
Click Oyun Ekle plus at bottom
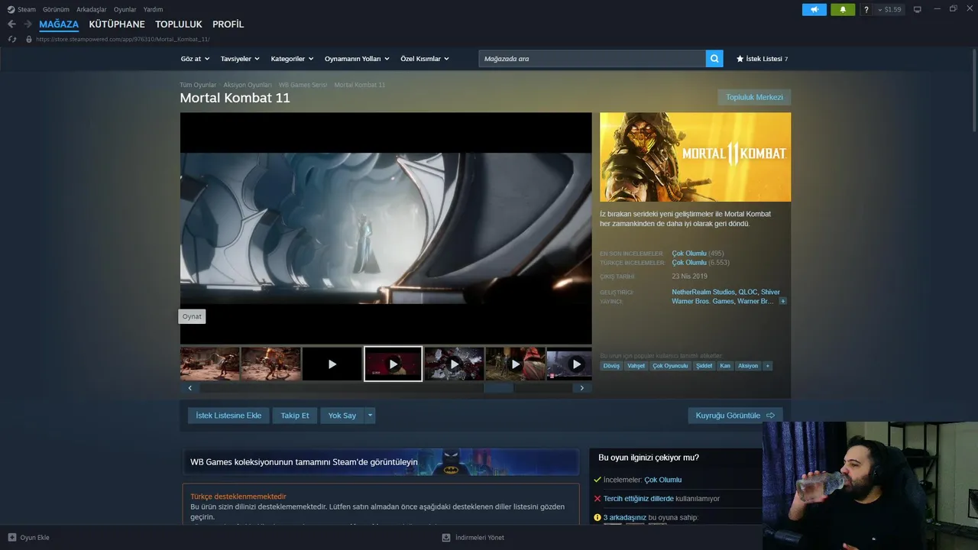point(28,538)
